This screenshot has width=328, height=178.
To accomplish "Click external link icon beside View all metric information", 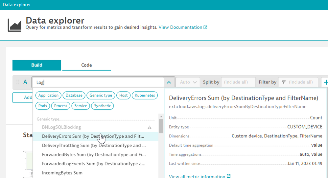I will click(229, 176).
